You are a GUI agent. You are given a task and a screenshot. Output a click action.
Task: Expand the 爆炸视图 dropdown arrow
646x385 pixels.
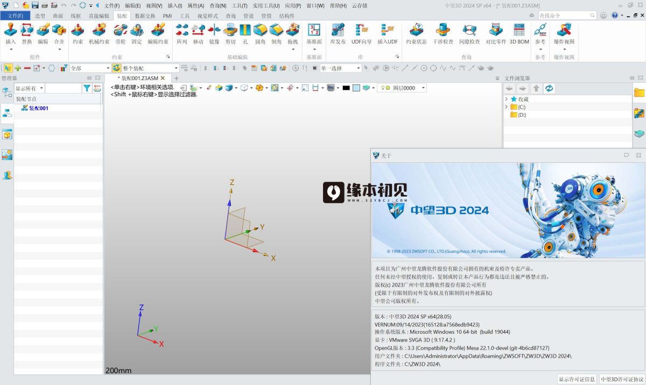point(564,49)
